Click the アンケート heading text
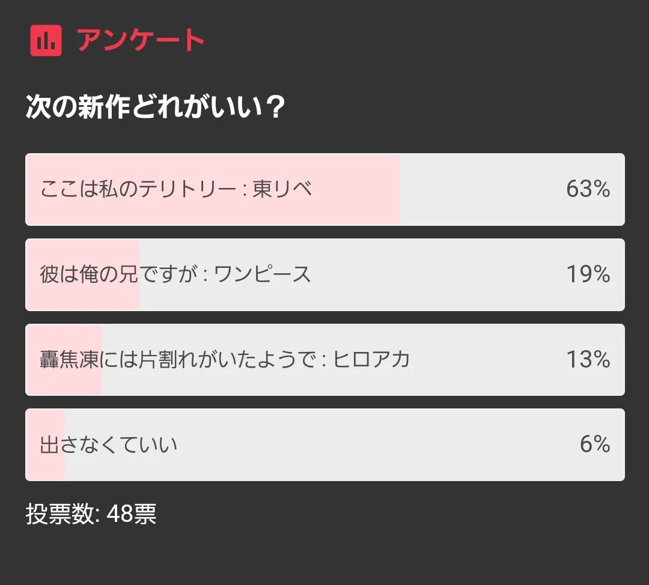 141,40
